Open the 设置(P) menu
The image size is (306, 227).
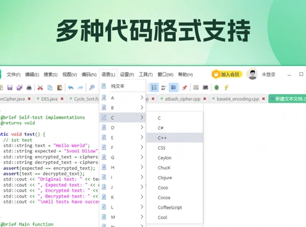click(x=127, y=75)
